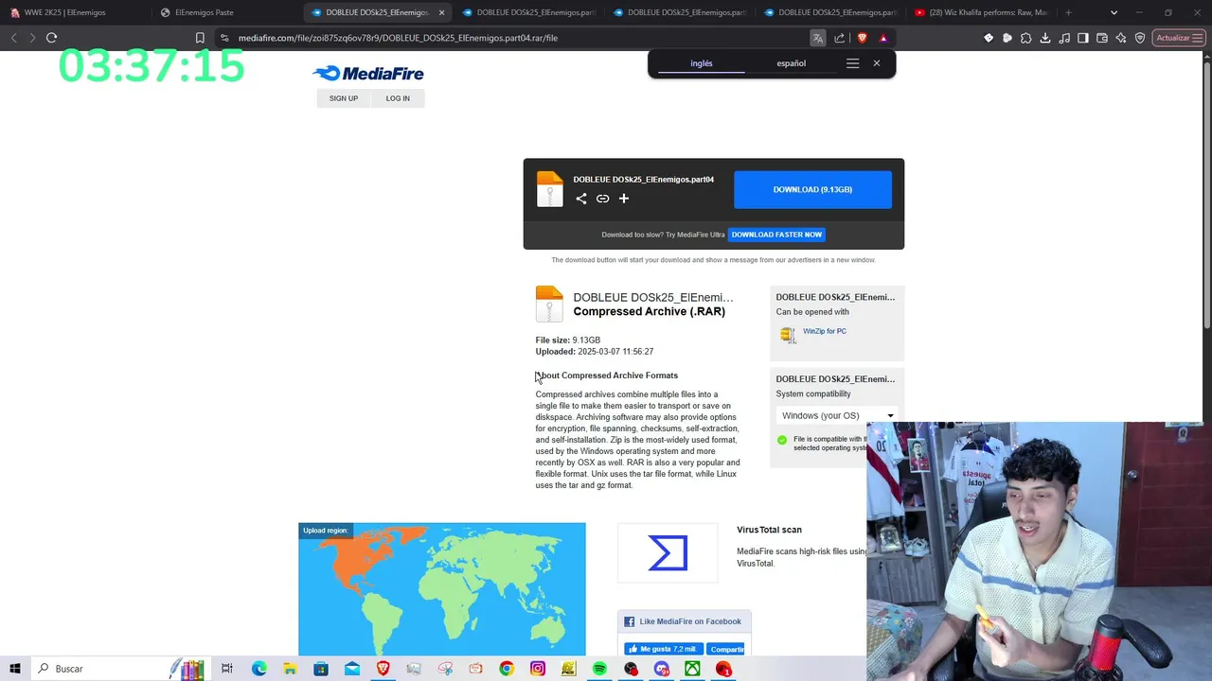The image size is (1212, 681).
Task: Click the Facebook Compartir button
Action: pyautogui.click(x=726, y=649)
